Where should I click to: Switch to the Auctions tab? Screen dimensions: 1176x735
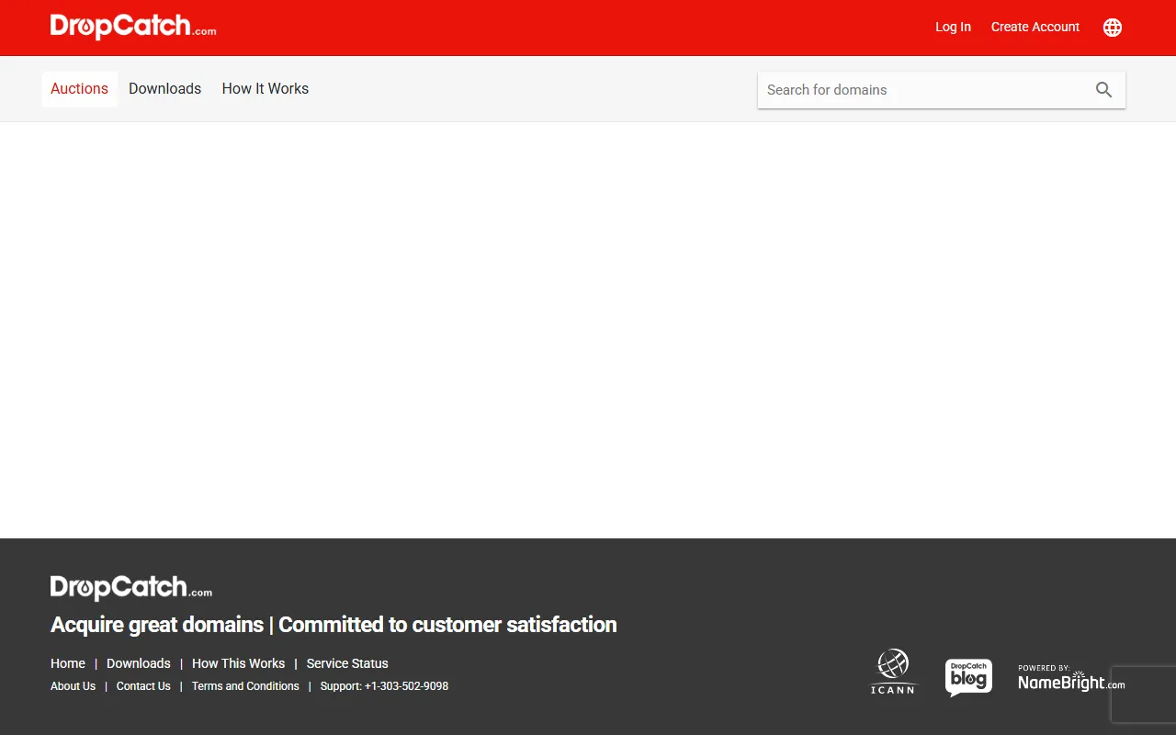pyautogui.click(x=79, y=89)
